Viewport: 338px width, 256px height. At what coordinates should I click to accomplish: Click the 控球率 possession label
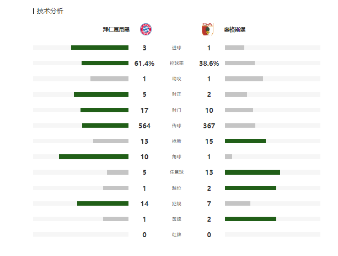[x=176, y=64]
